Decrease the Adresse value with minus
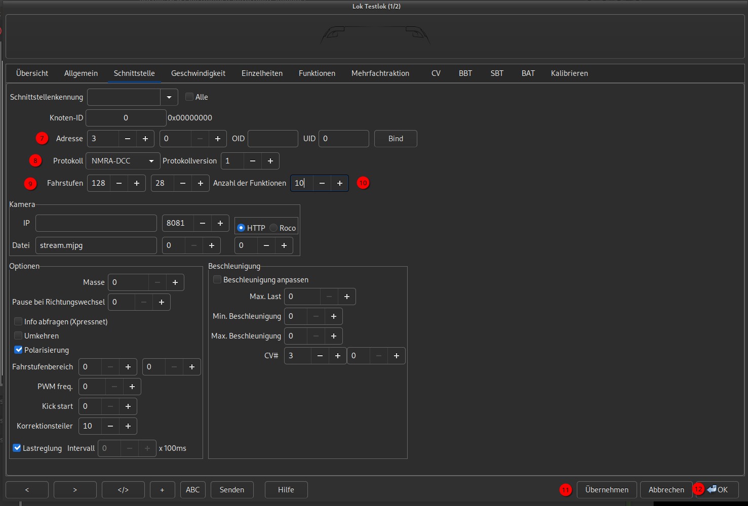748x506 pixels. pos(128,139)
